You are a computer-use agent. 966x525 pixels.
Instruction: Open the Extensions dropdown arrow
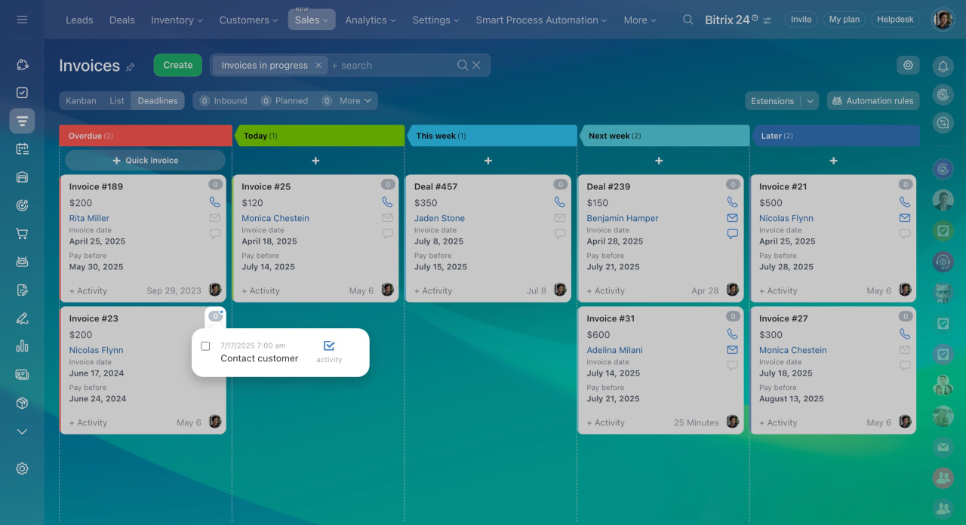[810, 101]
